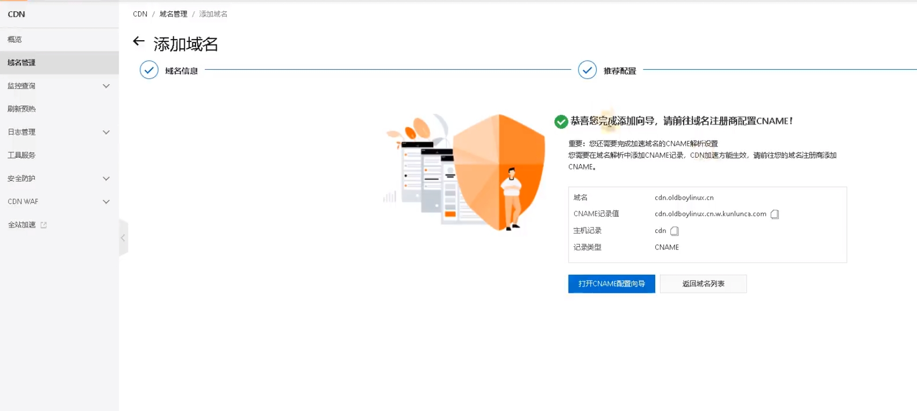Expand the 日志管理 menu chevron
917x411 pixels.
106,132
